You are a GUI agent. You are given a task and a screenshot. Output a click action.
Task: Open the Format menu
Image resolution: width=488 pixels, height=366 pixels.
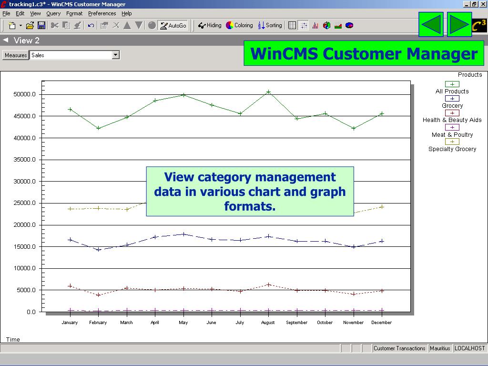(74, 13)
